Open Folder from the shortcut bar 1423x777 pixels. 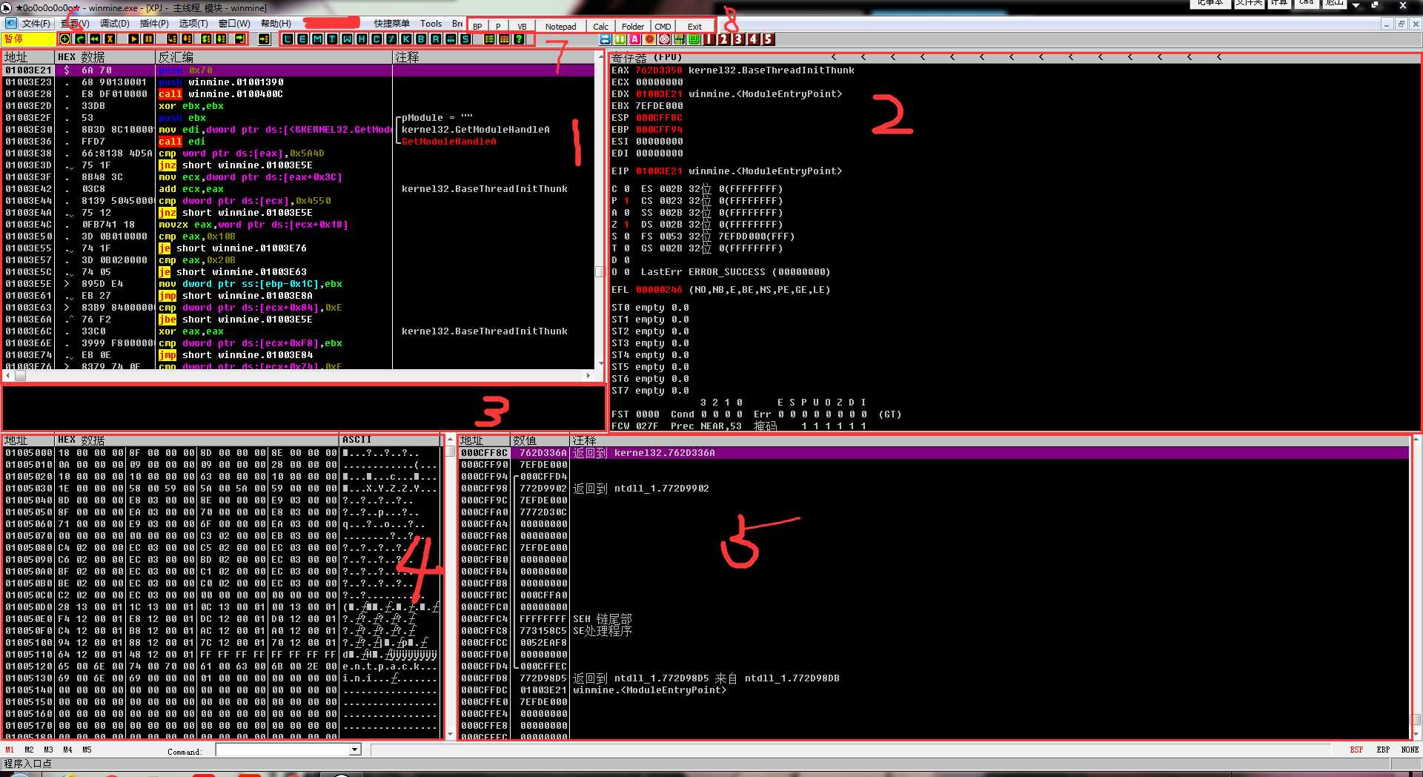pyautogui.click(x=632, y=26)
